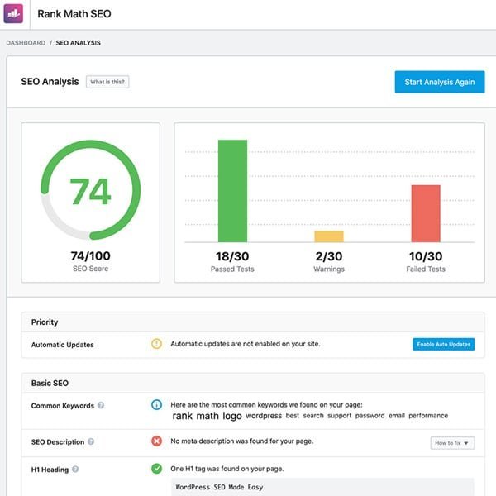Click the blue info icon for Common Keywords
Image resolution: width=496 pixels, height=496 pixels.
[157, 405]
